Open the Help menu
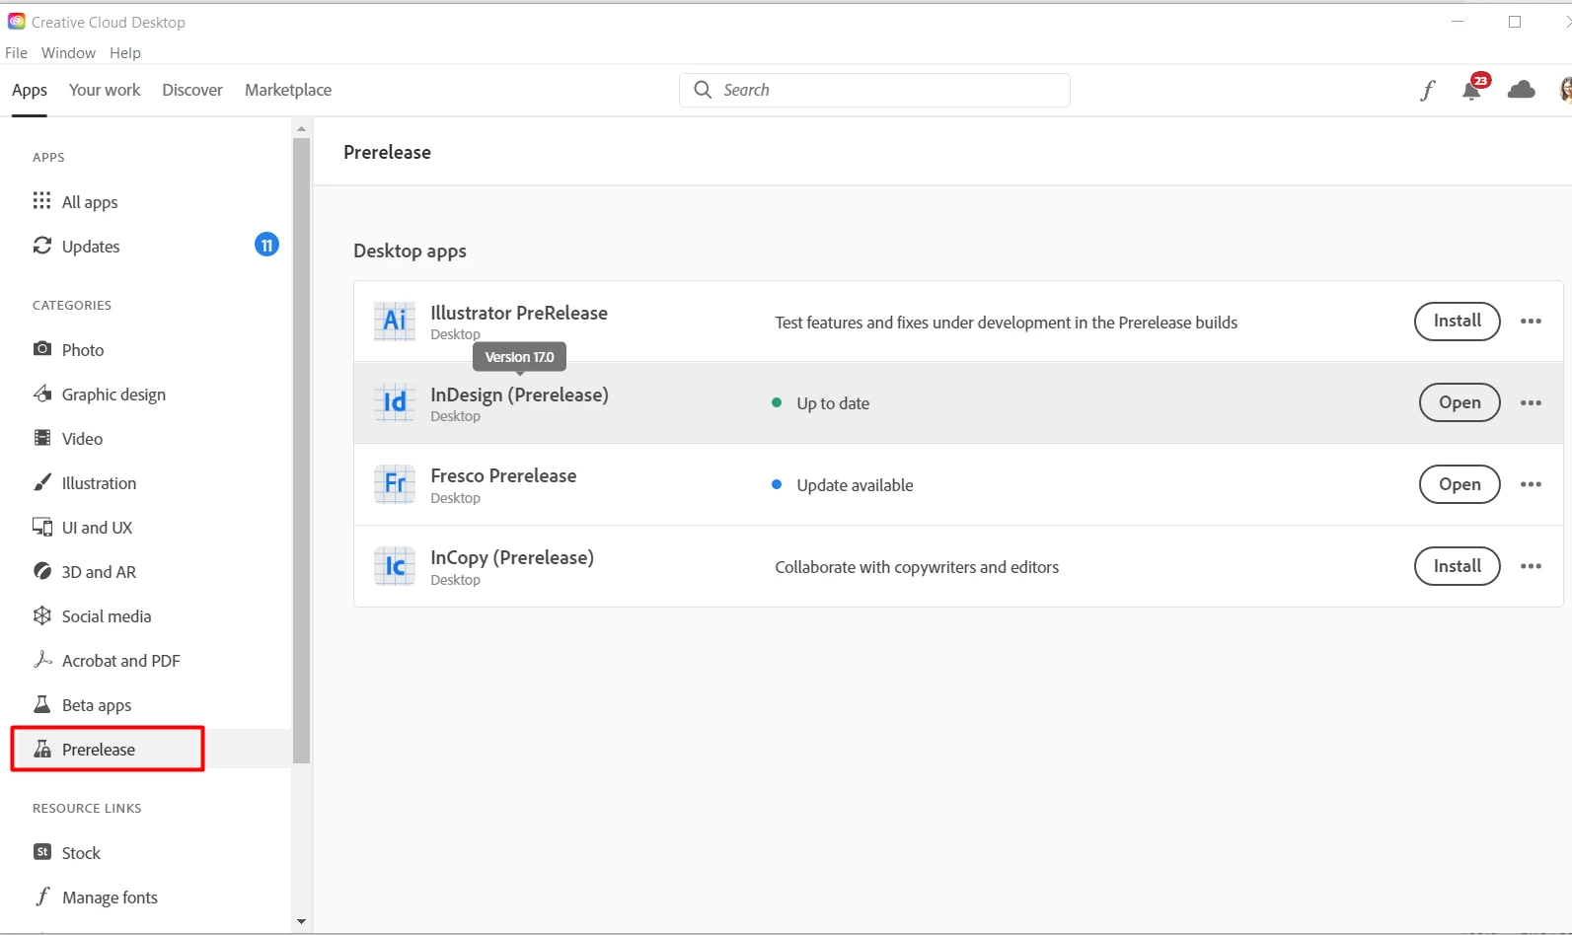Viewport: 1572px width, 935px height. pyautogui.click(x=125, y=53)
